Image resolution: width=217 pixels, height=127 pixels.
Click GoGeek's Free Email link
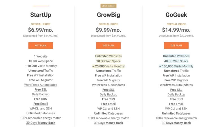click(x=176, y=104)
